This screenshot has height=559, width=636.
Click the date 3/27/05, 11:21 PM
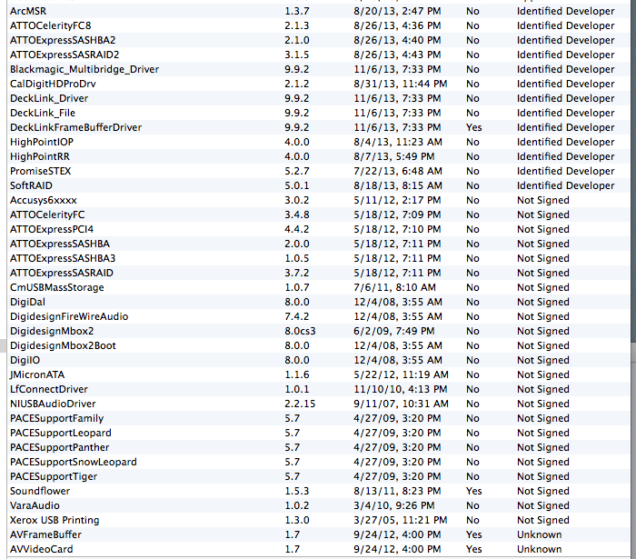tap(401, 521)
